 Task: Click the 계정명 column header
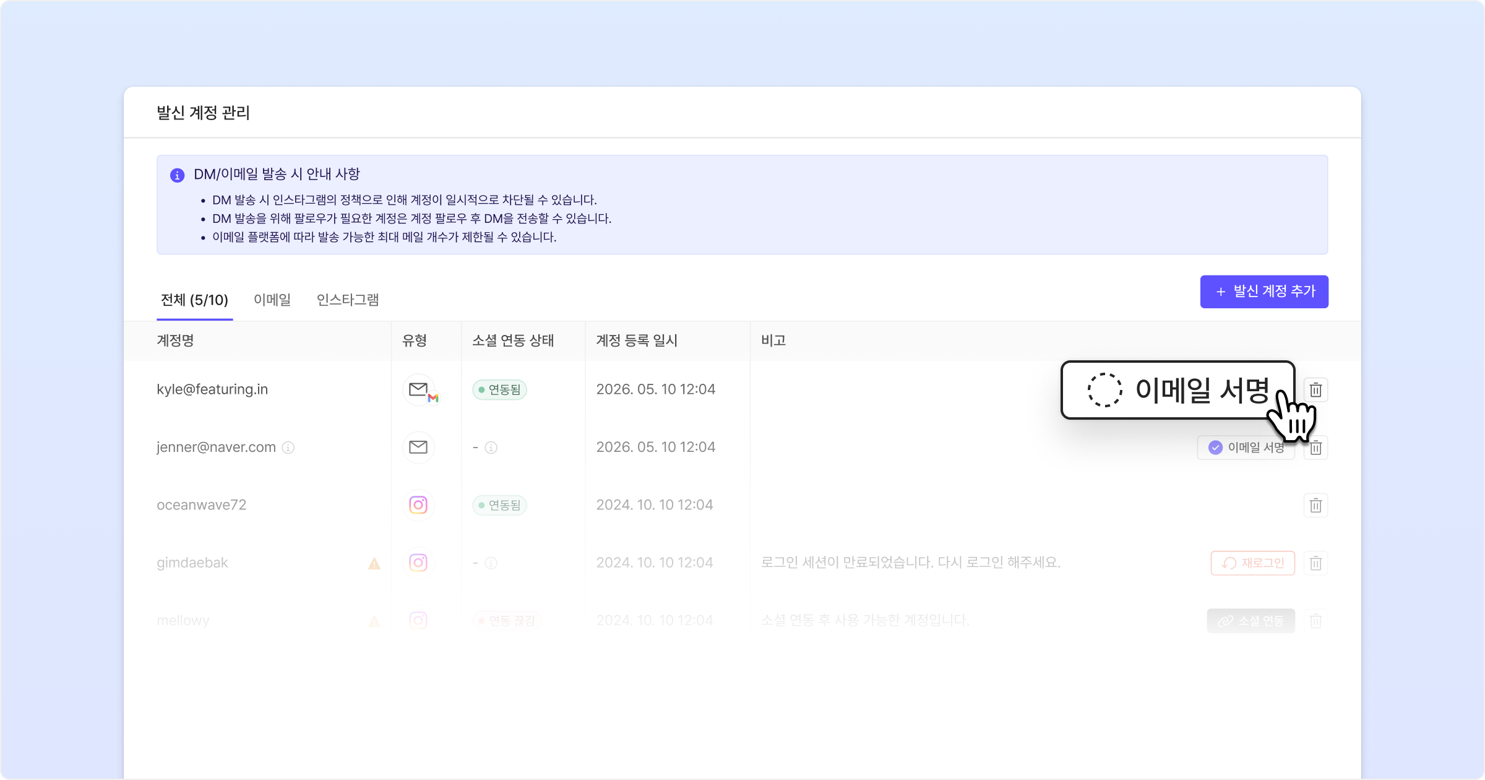tap(175, 340)
